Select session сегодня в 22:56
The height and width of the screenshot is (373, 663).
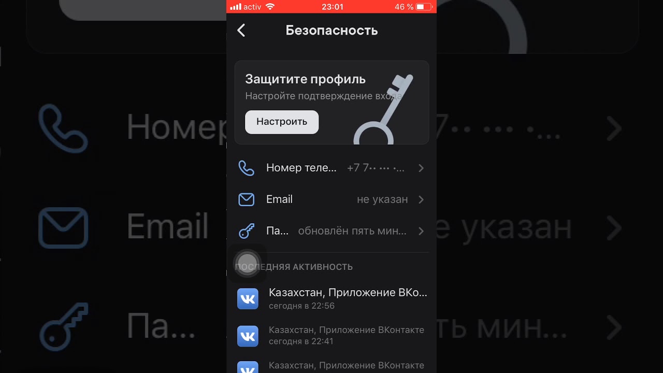point(331,299)
